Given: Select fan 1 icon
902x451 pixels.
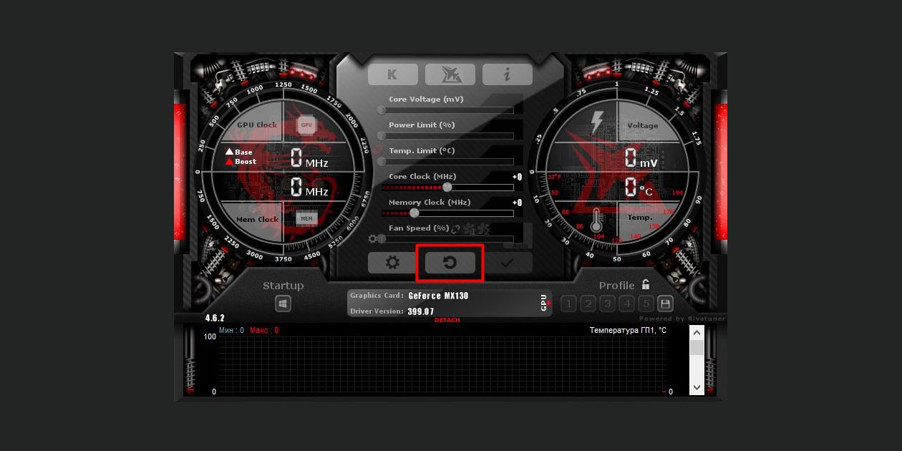Looking at the screenshot, I should 470,229.
